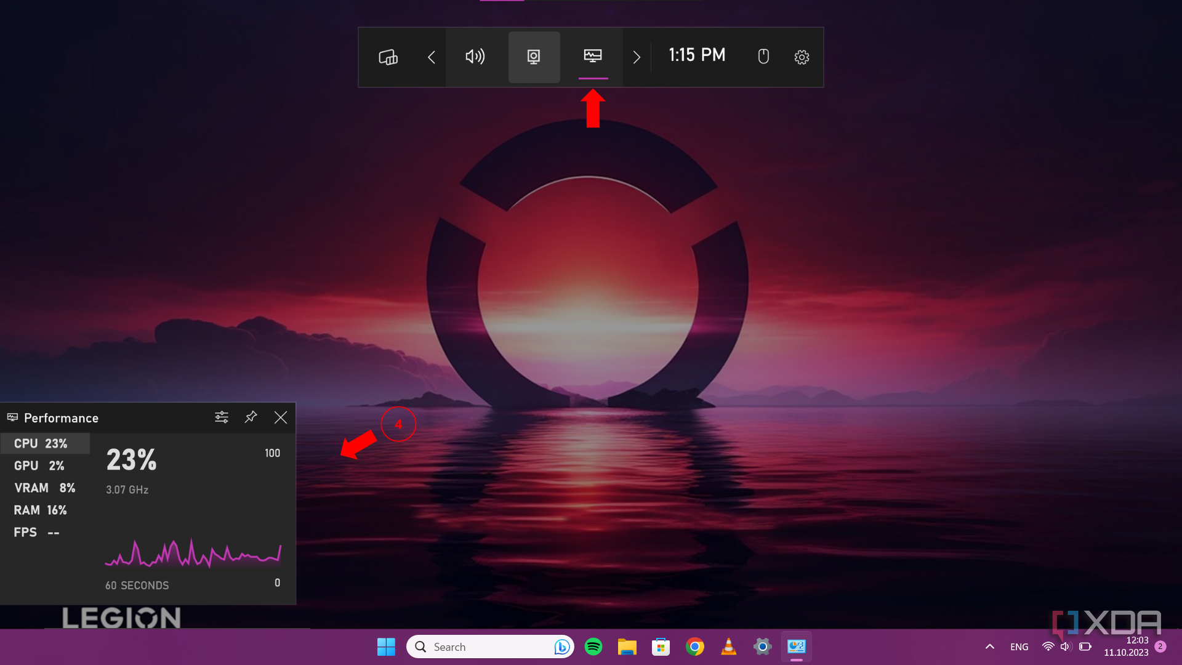Select the Performance widget icon
Screen dimensions: 1182x665
tap(593, 57)
